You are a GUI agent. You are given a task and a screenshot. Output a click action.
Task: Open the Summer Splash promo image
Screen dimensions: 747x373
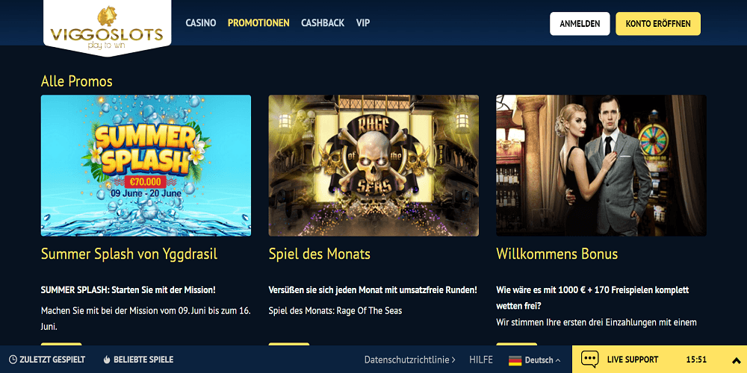146,166
